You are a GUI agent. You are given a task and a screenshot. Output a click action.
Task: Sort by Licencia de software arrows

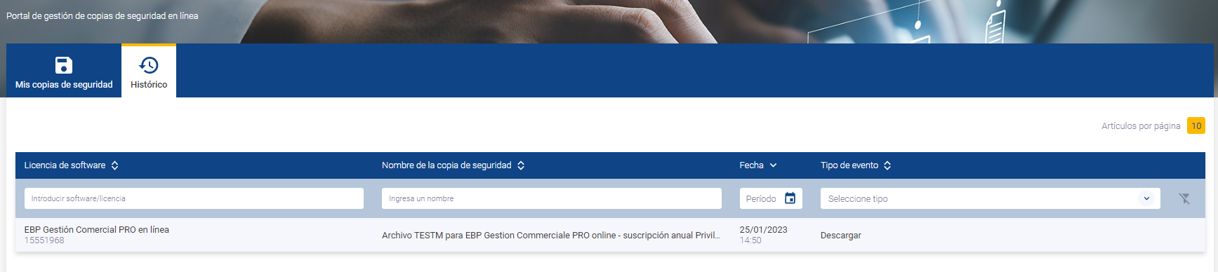tap(114, 165)
